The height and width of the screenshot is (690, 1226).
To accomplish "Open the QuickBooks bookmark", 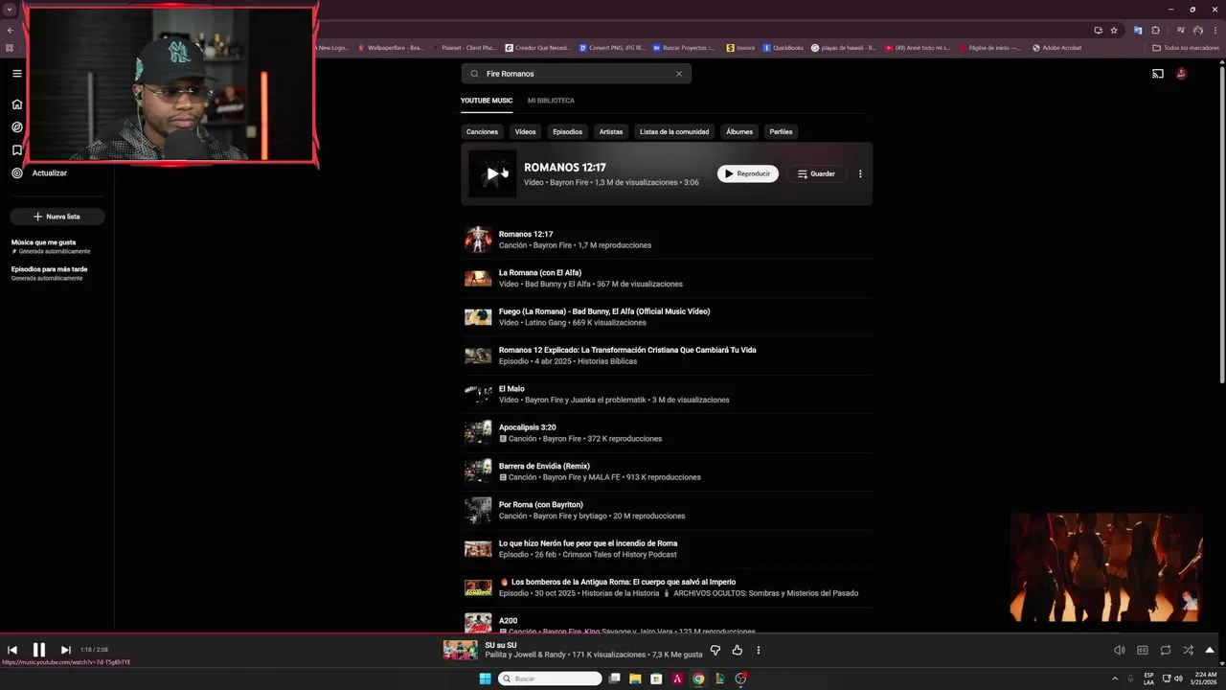I will [783, 47].
